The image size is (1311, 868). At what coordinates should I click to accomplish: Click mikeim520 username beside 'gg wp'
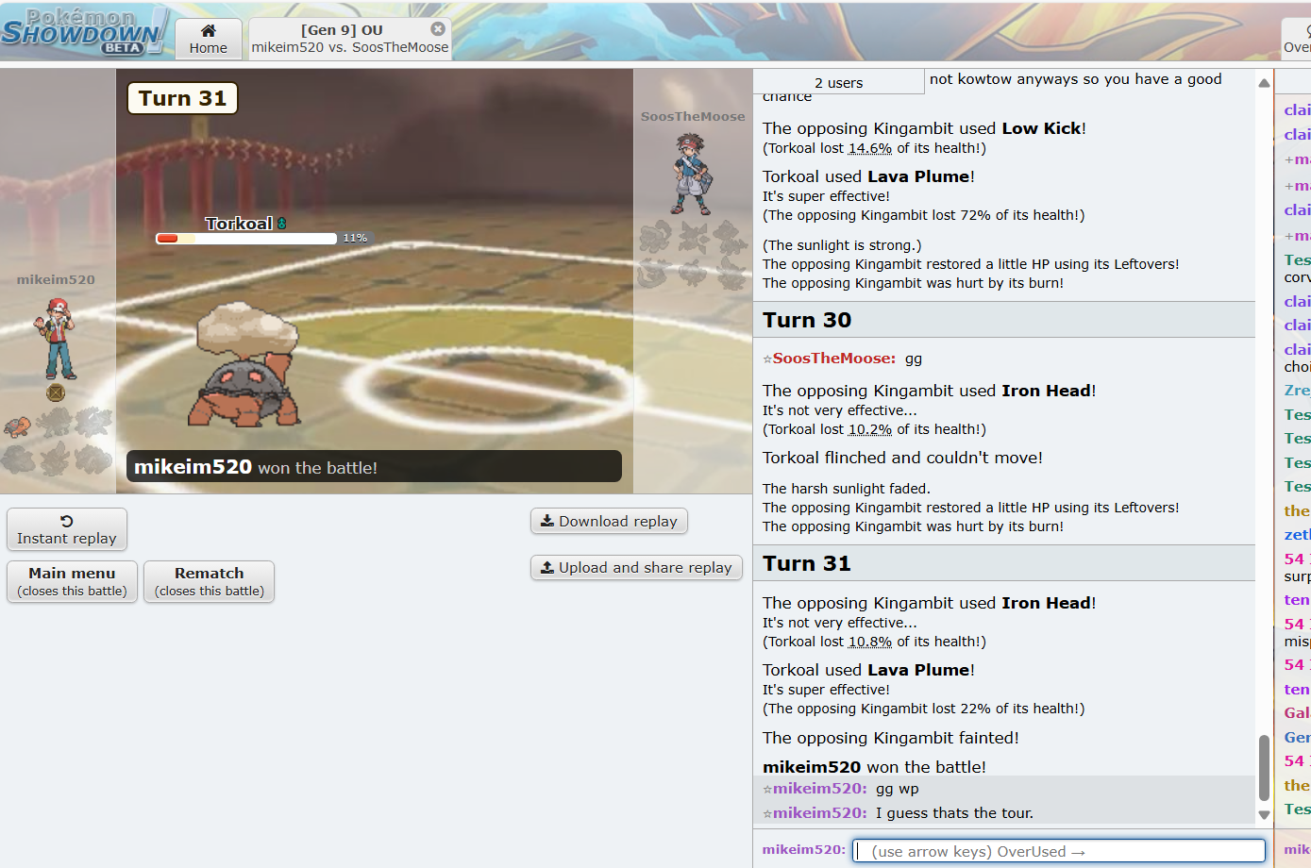(x=819, y=789)
